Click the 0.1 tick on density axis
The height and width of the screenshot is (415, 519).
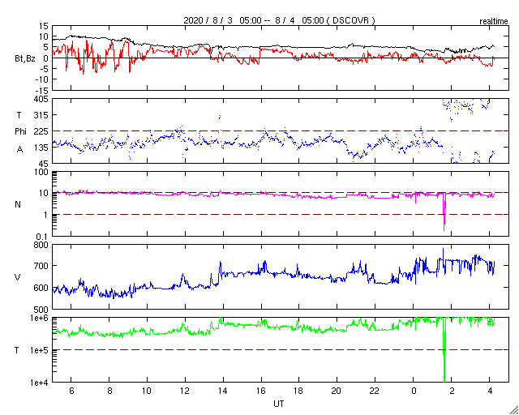tap(43, 237)
